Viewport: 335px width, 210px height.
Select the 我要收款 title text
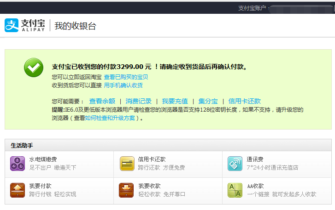click(149, 186)
